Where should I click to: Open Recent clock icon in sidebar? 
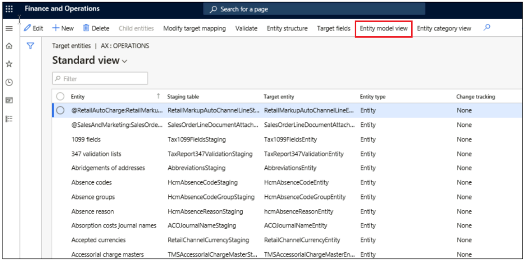[9, 82]
